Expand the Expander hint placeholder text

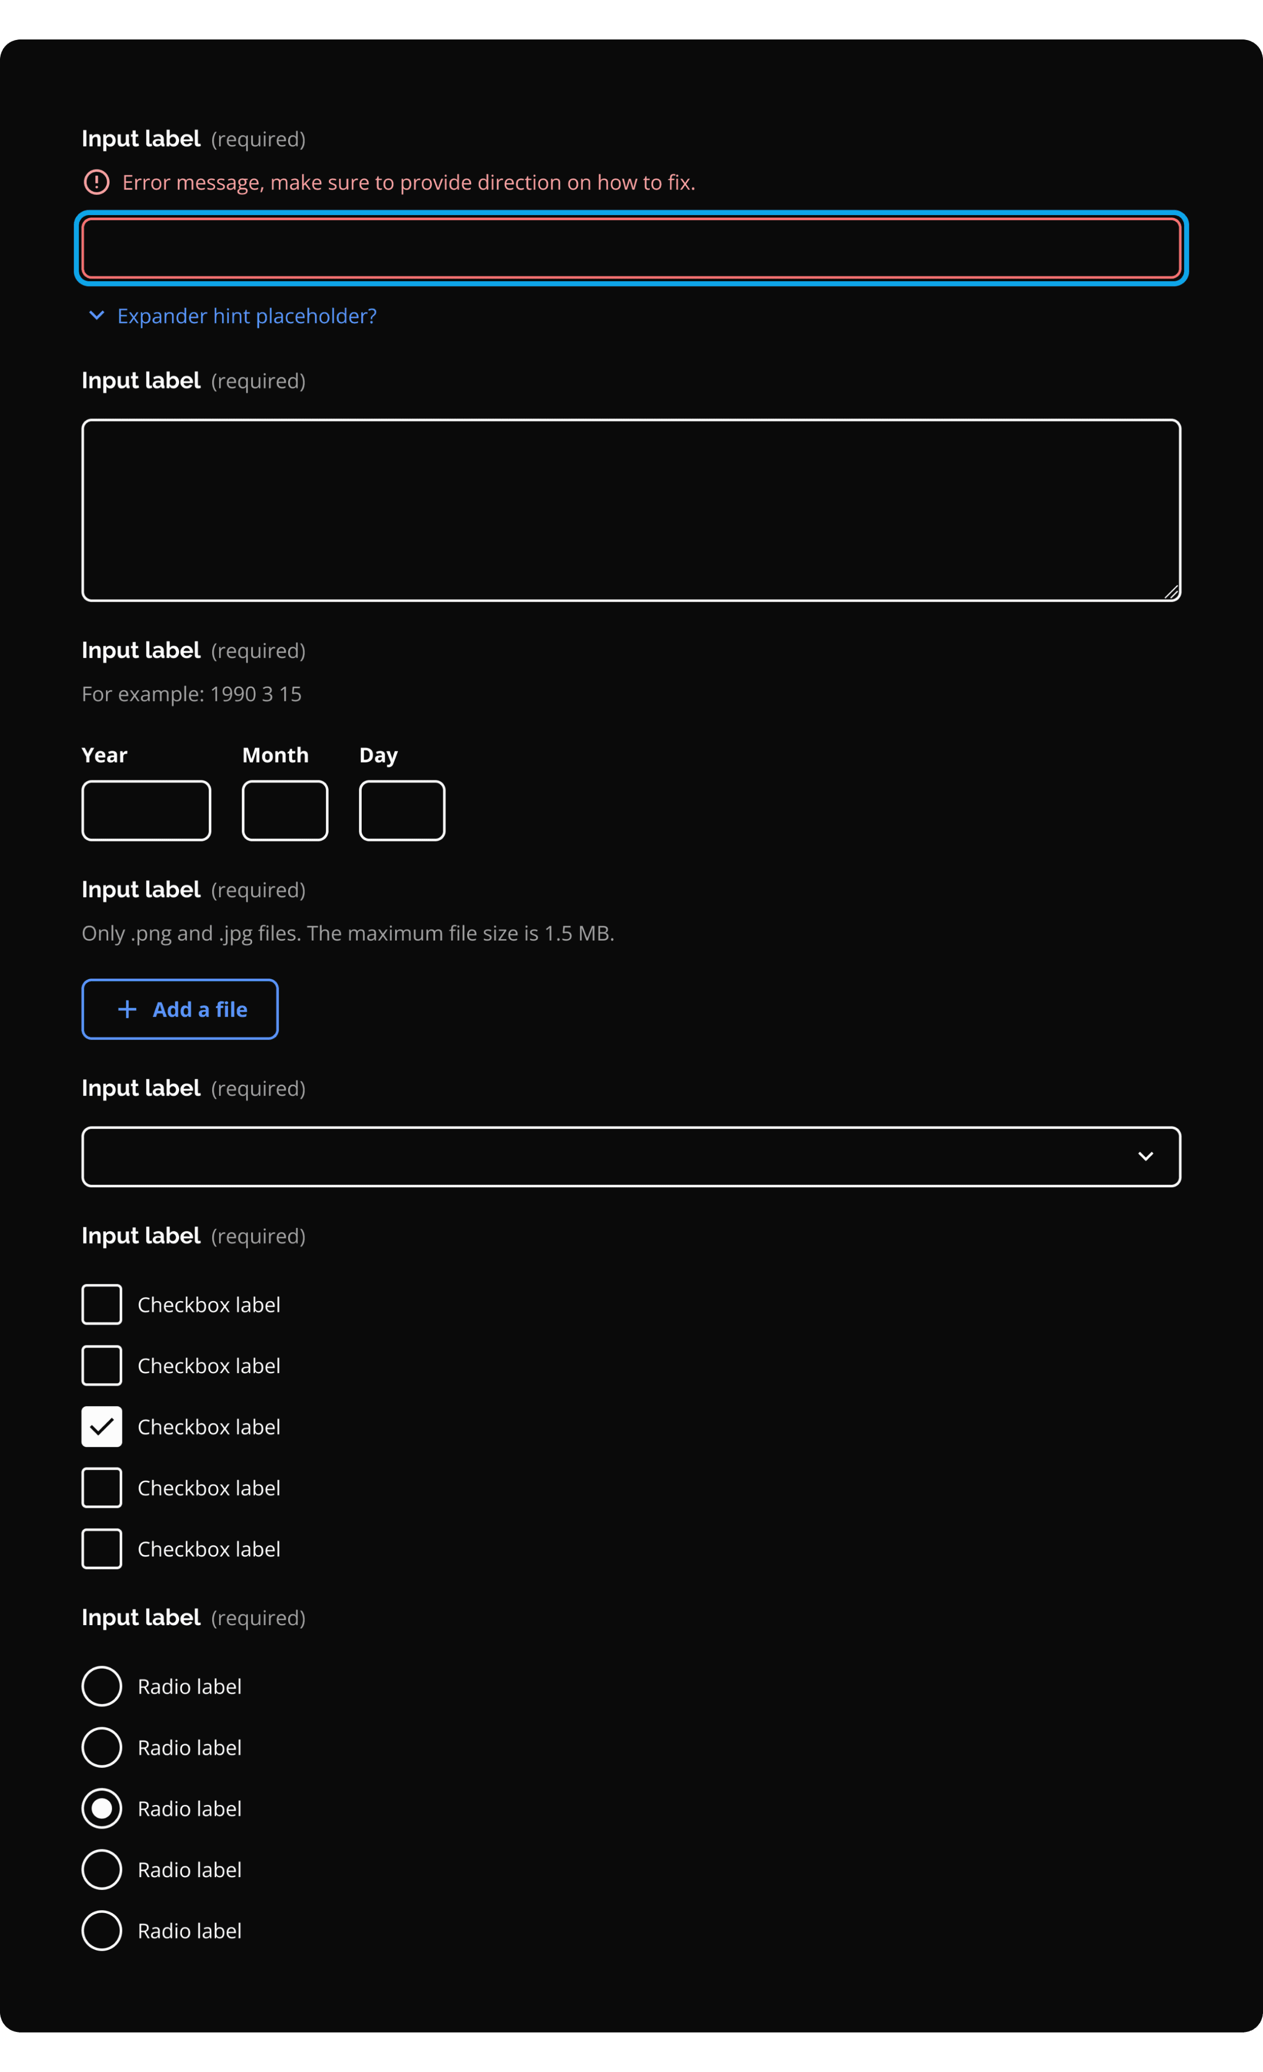(x=246, y=316)
